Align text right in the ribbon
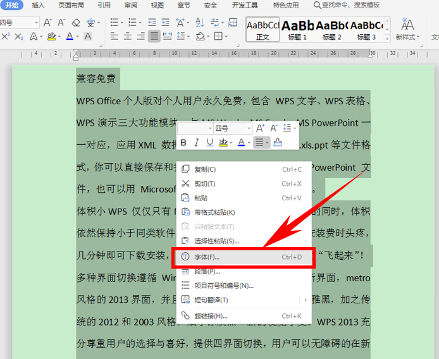 141,37
